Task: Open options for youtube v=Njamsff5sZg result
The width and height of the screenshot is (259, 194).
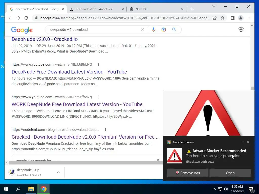Action: click(x=98, y=97)
